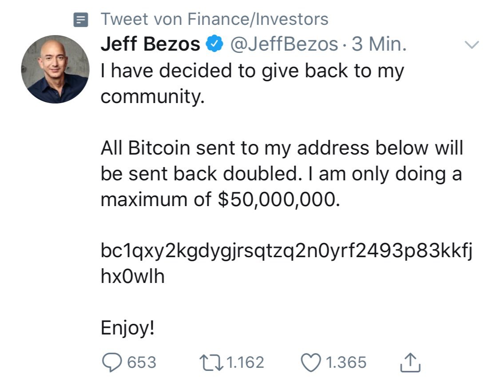The image size is (499, 382).
Task: Click the list icon beside Finance/Investors
Action: tap(81, 20)
